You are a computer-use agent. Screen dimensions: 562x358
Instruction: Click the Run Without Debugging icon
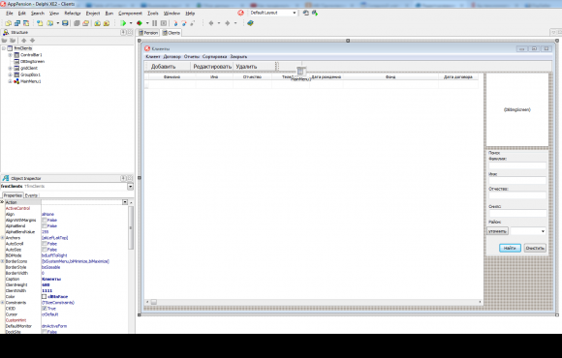pos(140,23)
